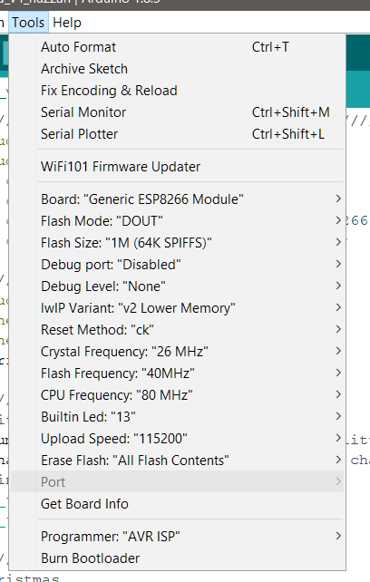Expand Upload Speed 115200 submenu
Image resolution: width=370 pixels, height=582 pixels.
coord(177,439)
